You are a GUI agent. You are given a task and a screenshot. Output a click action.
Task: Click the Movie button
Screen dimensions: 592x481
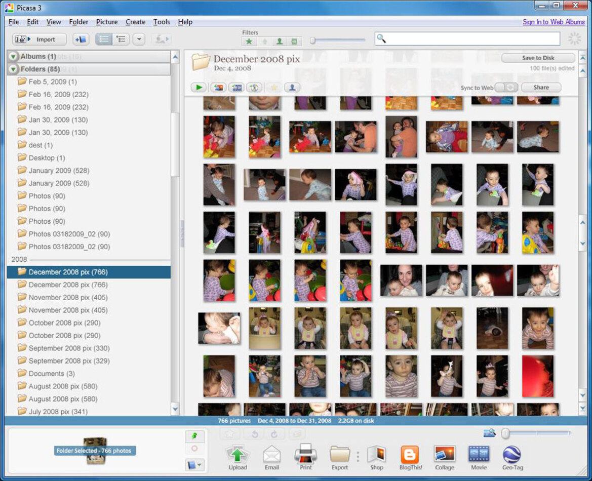(x=479, y=458)
